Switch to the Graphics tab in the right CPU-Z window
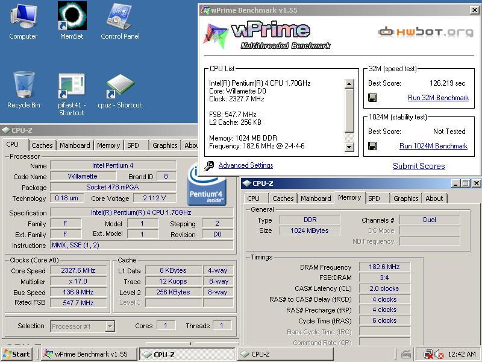 pyautogui.click(x=405, y=198)
